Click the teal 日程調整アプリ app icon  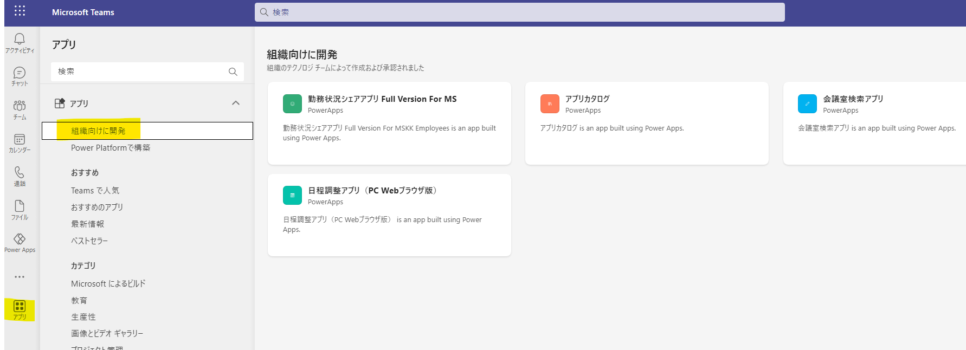coord(292,195)
